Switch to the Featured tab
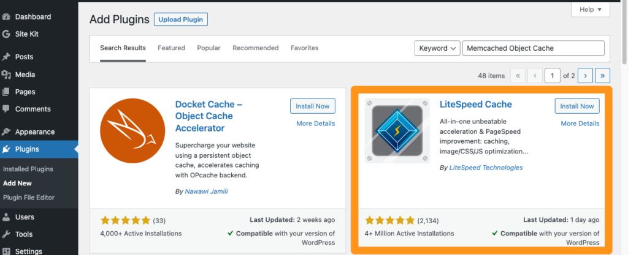 [x=171, y=48]
